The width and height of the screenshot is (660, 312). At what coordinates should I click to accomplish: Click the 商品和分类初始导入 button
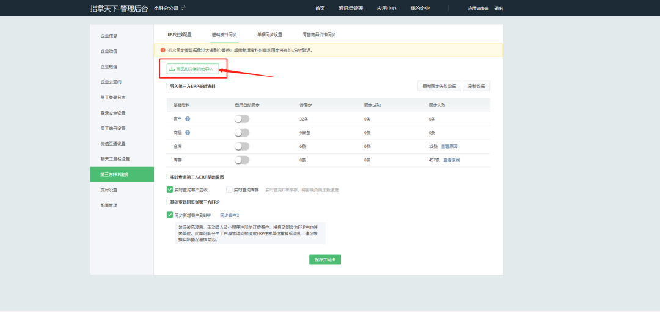(193, 69)
